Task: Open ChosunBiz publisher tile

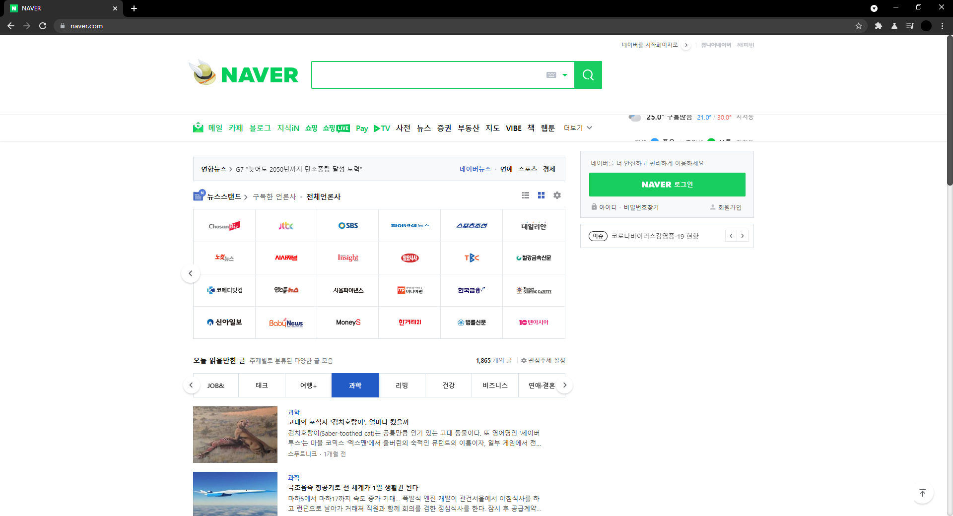Action: point(224,226)
